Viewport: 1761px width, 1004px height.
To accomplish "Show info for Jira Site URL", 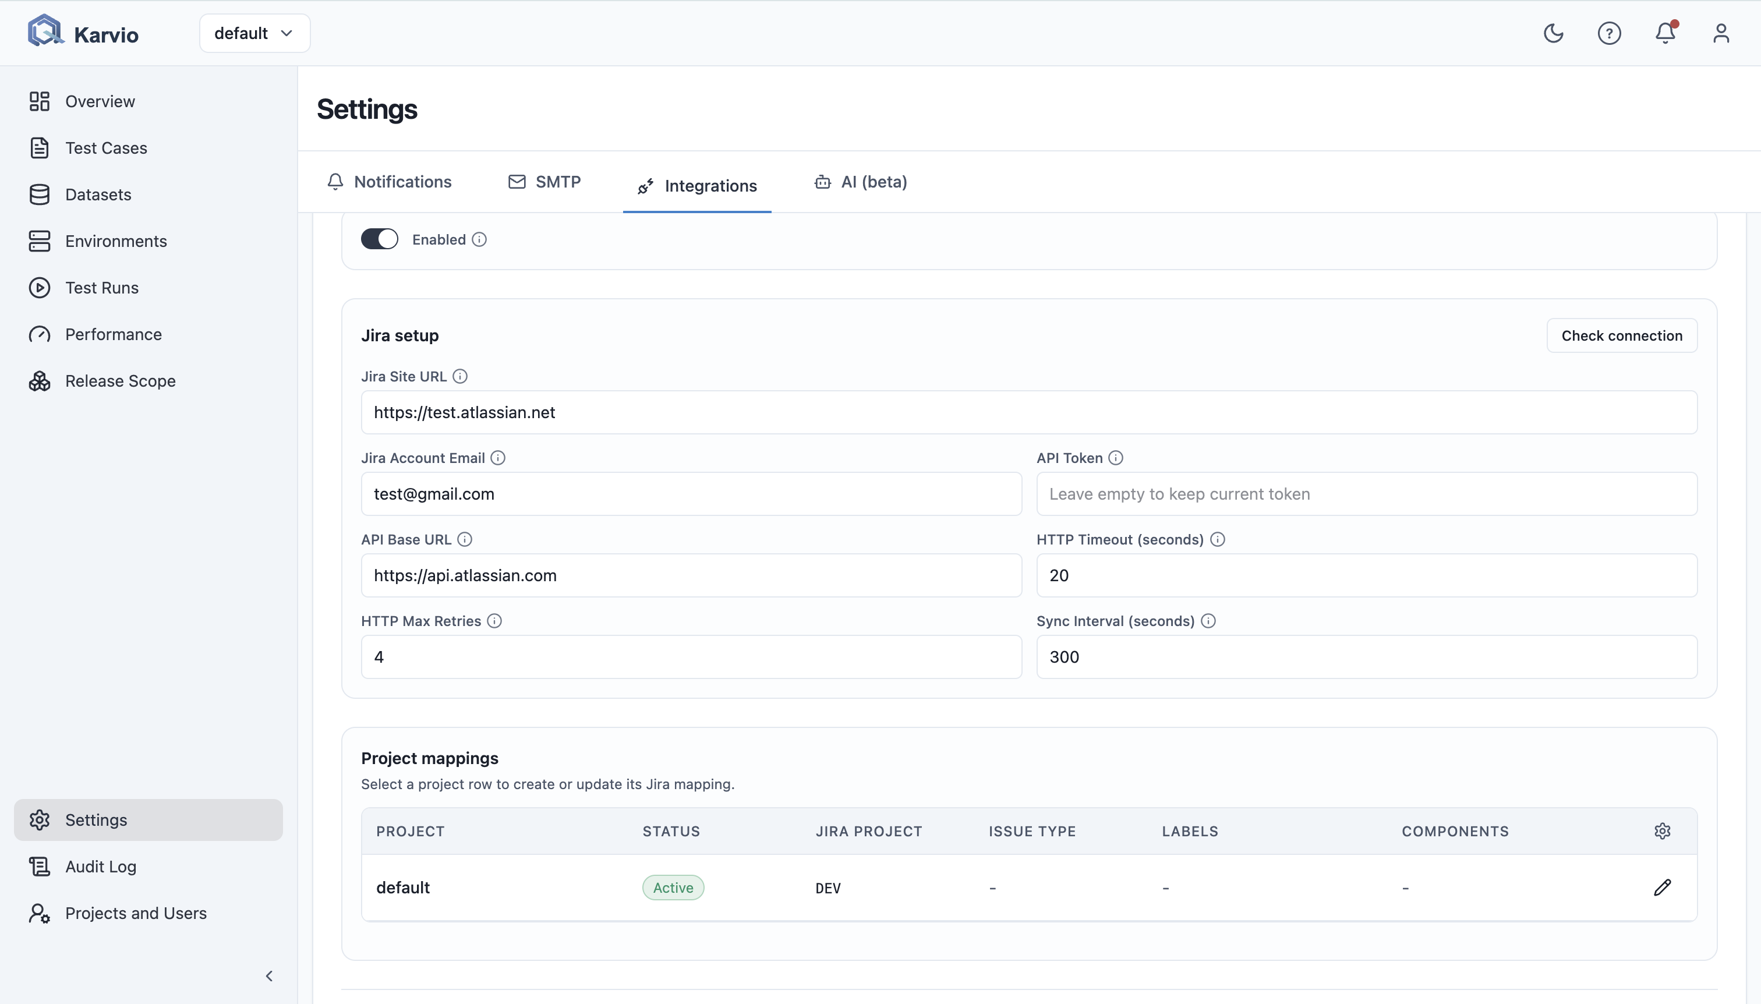I will point(460,376).
